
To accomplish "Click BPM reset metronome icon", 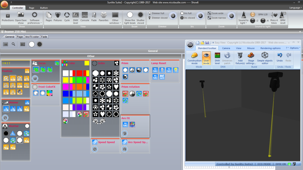I will click(x=283, y=15).
